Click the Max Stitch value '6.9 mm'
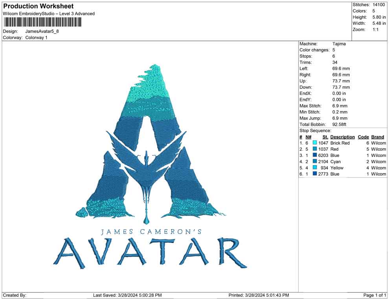Viewport: 389px width, 299px height. (x=339, y=106)
